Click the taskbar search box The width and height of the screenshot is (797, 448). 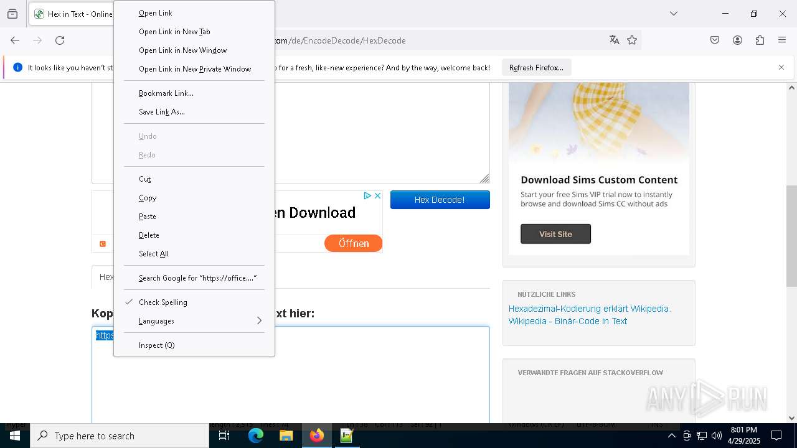(120, 436)
